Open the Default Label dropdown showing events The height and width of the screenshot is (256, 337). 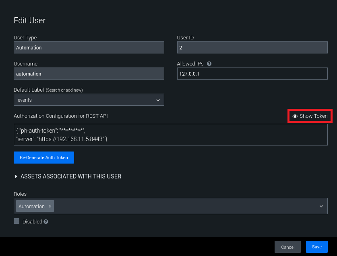tap(85, 100)
